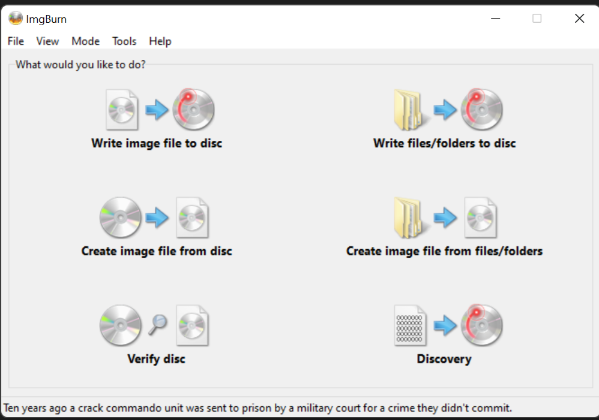Click the magnifying glass icon in Verify disc
This screenshot has height=420, width=599.
158,325
